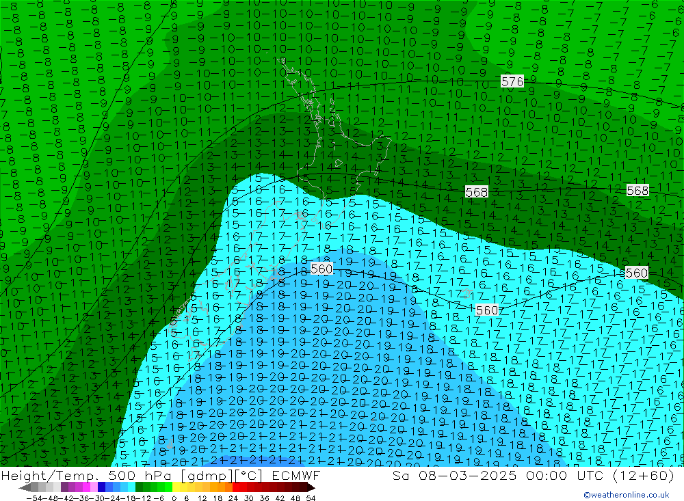Click the Sa 08-03-2025 00:00 UTC date text
This screenshot has width=684, height=501.
(497, 475)
